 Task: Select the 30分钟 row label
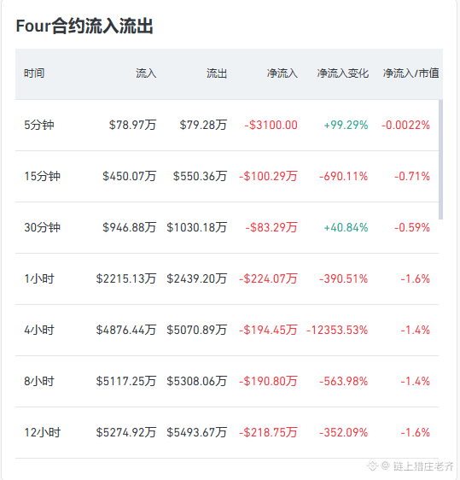(42, 227)
